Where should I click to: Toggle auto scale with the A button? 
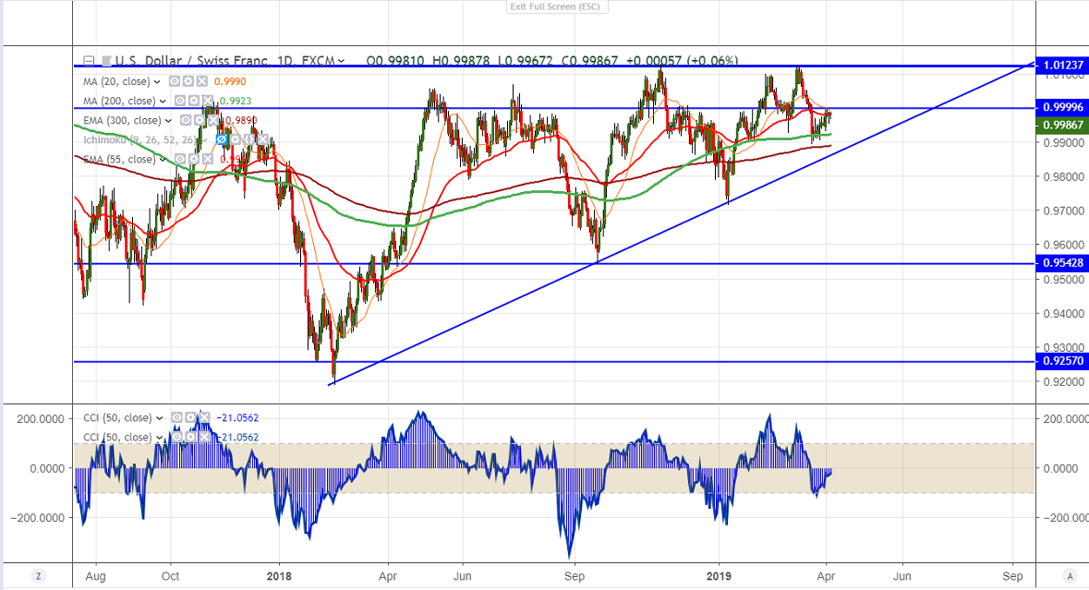pyautogui.click(x=1070, y=576)
